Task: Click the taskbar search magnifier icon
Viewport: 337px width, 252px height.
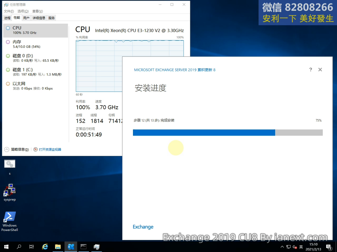Action: click(x=19, y=246)
